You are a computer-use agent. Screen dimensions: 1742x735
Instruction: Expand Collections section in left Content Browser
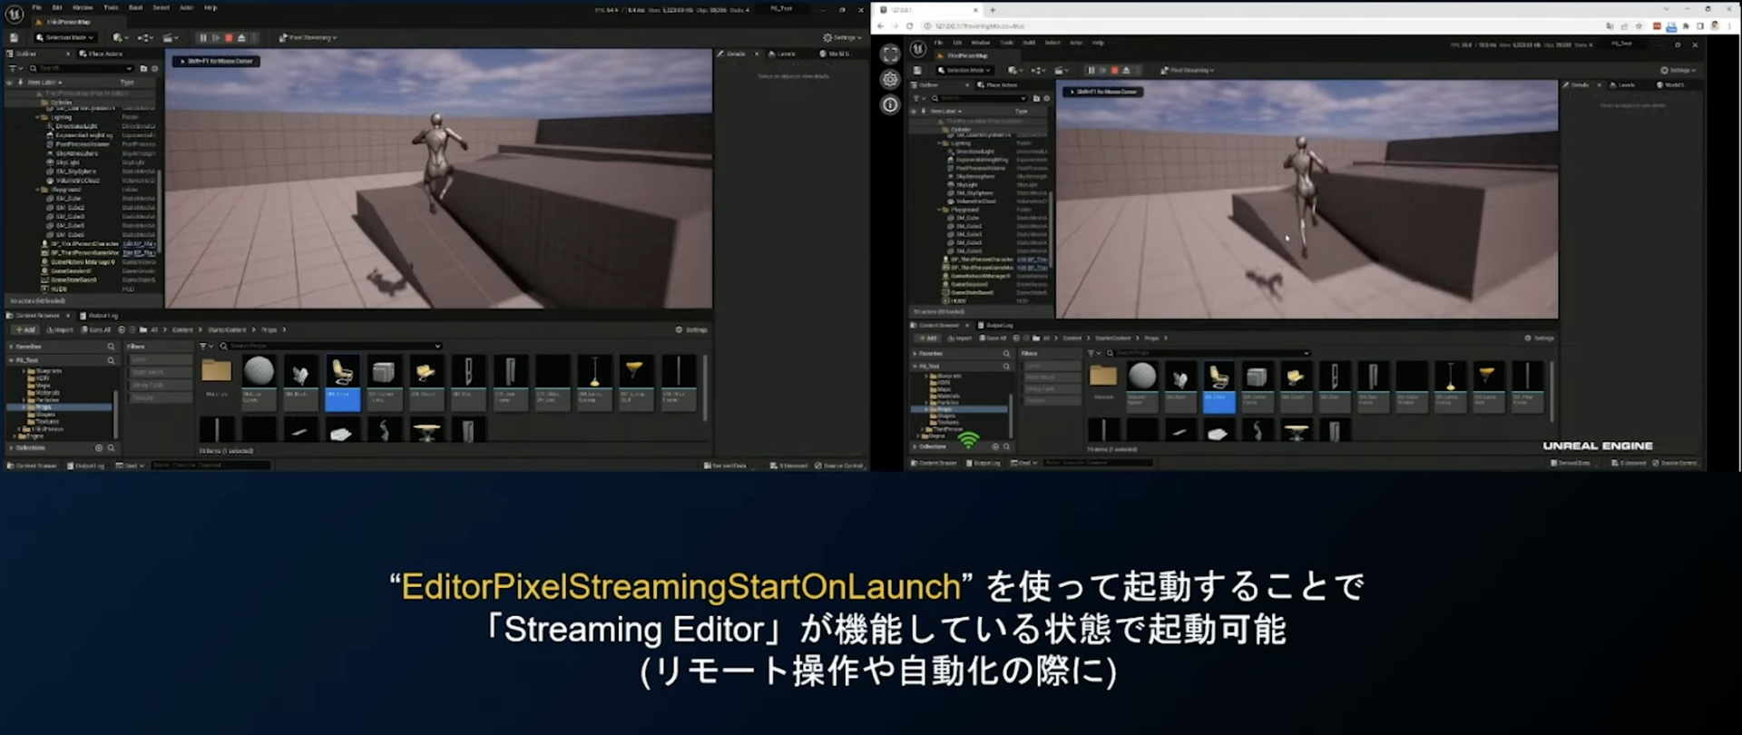(x=11, y=447)
